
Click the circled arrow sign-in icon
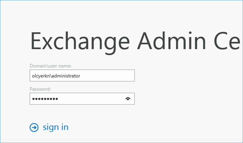click(34, 127)
